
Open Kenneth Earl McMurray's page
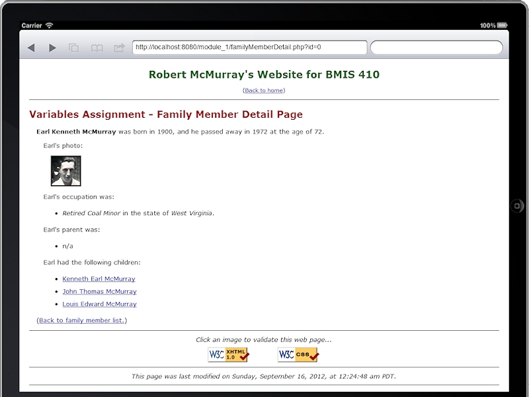tap(99, 279)
